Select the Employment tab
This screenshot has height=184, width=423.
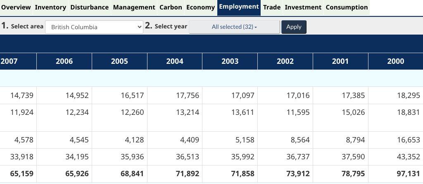pos(239,7)
